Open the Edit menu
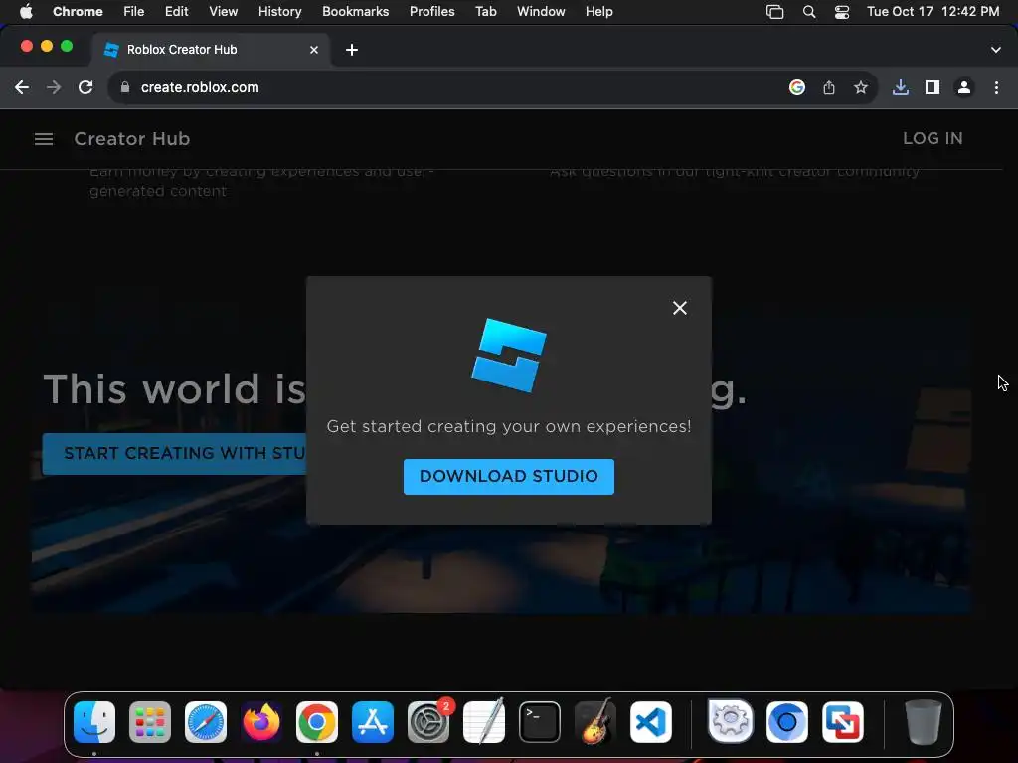 (177, 12)
